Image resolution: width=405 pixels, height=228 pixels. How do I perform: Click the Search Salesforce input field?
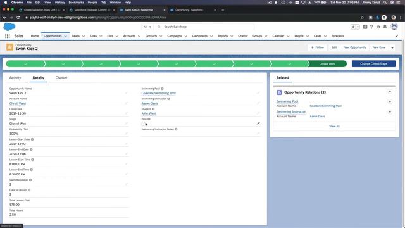tap(204, 27)
